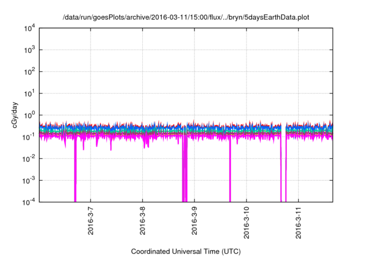Click the 10^0 y-axis tick label
367x257 pixels.
[x=30, y=115]
